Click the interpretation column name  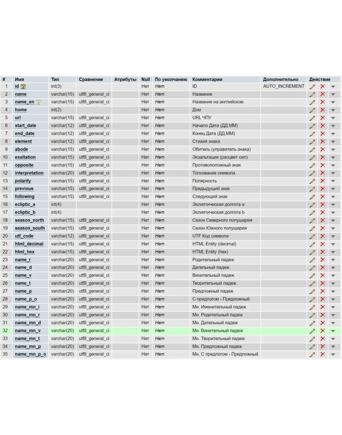pos(29,173)
